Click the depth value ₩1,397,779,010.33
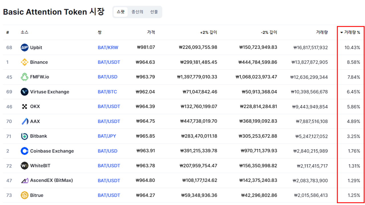 pyautogui.click(x=197, y=77)
